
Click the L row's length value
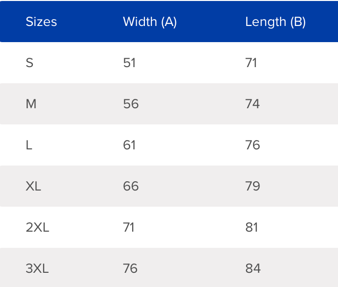coord(253,145)
